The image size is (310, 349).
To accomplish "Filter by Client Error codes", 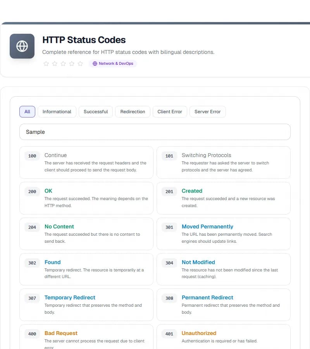I will coord(170,112).
